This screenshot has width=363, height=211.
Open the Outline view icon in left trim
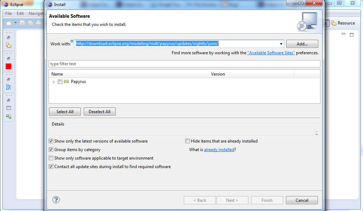pos(9,87)
